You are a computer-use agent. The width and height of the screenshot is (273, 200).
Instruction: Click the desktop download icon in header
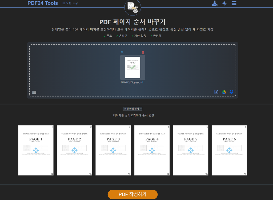[x=215, y=3]
